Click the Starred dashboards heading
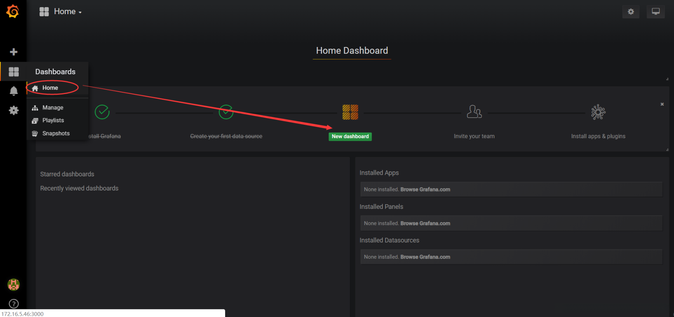The image size is (674, 317). pos(67,174)
